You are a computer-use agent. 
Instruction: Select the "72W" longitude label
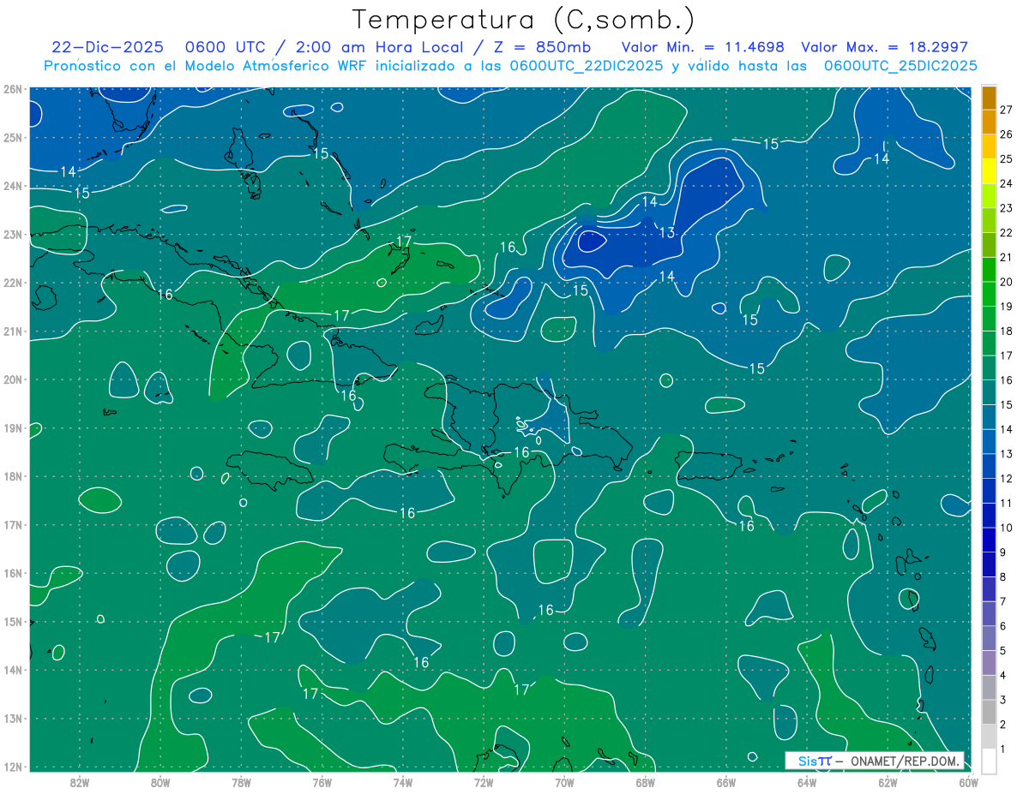[484, 782]
